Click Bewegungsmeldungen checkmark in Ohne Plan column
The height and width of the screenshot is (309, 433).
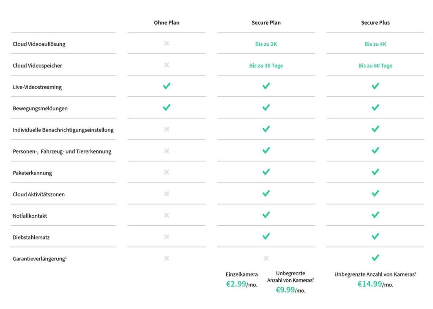pyautogui.click(x=167, y=107)
